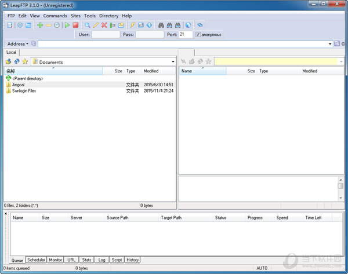This screenshot has height=274, width=348.
Task: Switch to the History tab
Action: click(x=132, y=260)
